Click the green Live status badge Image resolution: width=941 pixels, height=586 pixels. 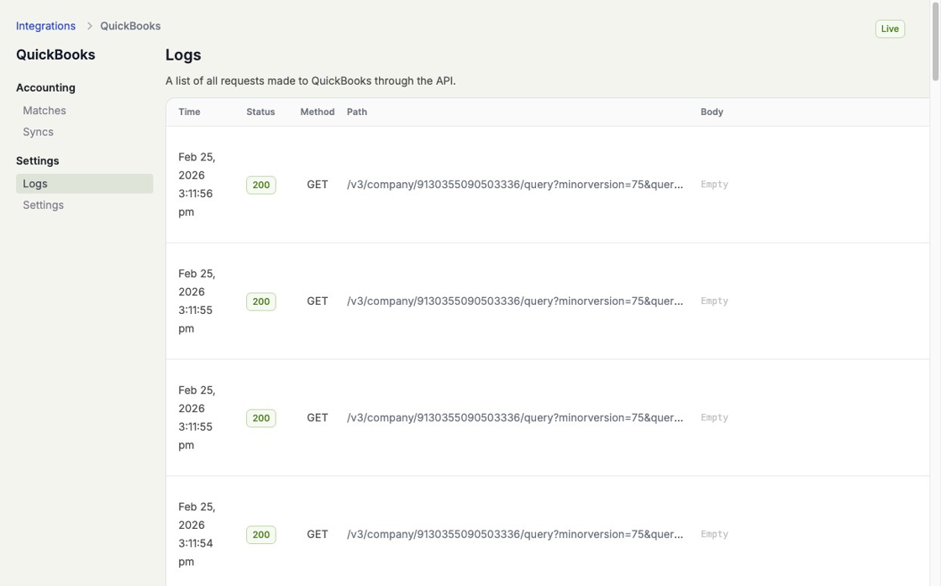coord(890,29)
